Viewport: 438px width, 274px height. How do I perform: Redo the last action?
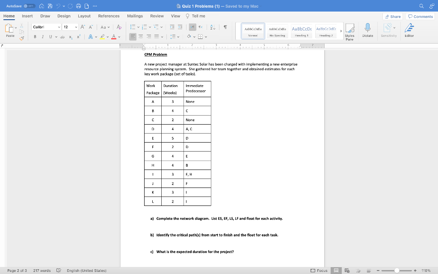[71, 6]
